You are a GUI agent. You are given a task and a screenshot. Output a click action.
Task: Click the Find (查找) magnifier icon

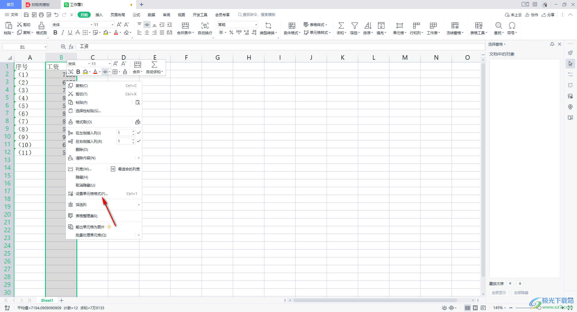499,25
